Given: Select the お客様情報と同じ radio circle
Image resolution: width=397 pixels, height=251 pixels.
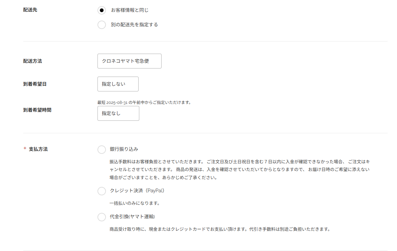Looking at the screenshot, I should tap(102, 10).
